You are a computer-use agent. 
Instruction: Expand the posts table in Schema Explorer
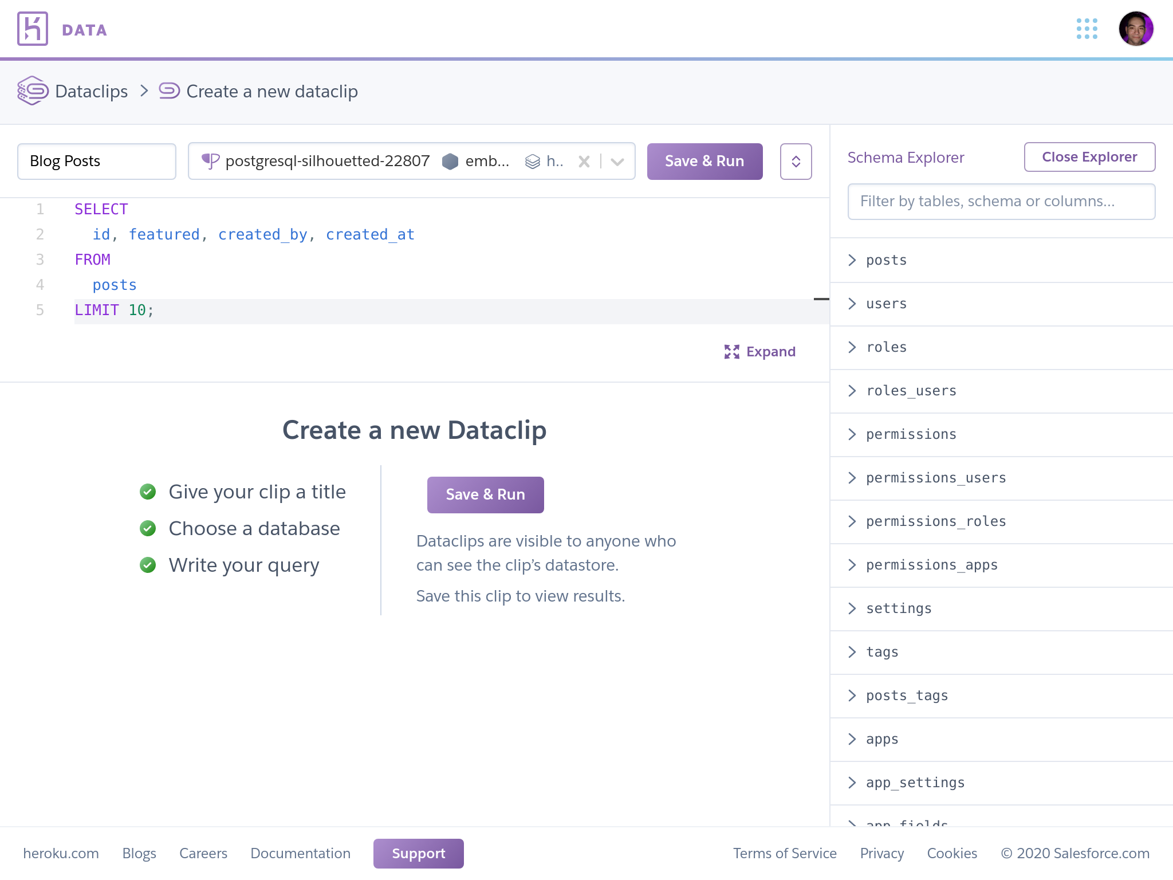click(x=852, y=260)
